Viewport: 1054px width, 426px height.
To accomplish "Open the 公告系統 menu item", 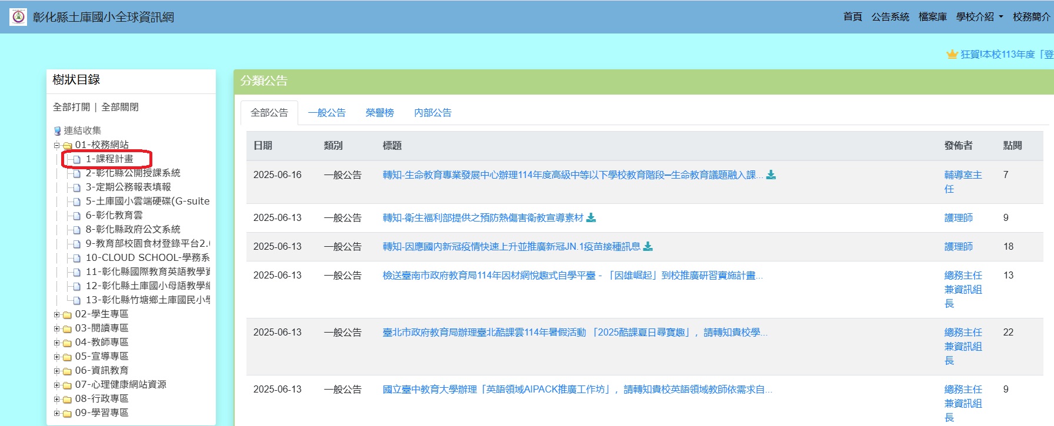I will click(890, 17).
